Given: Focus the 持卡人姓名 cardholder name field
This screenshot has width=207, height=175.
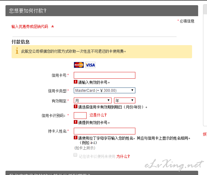Looking at the screenshot, I should (x=104, y=131).
